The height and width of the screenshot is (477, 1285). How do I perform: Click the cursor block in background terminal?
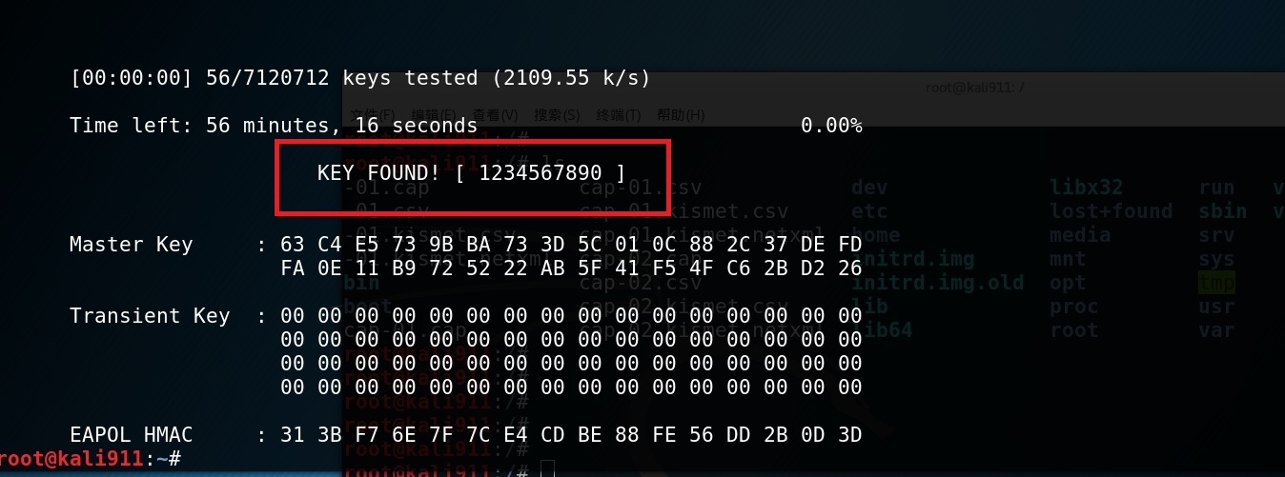tap(546, 468)
